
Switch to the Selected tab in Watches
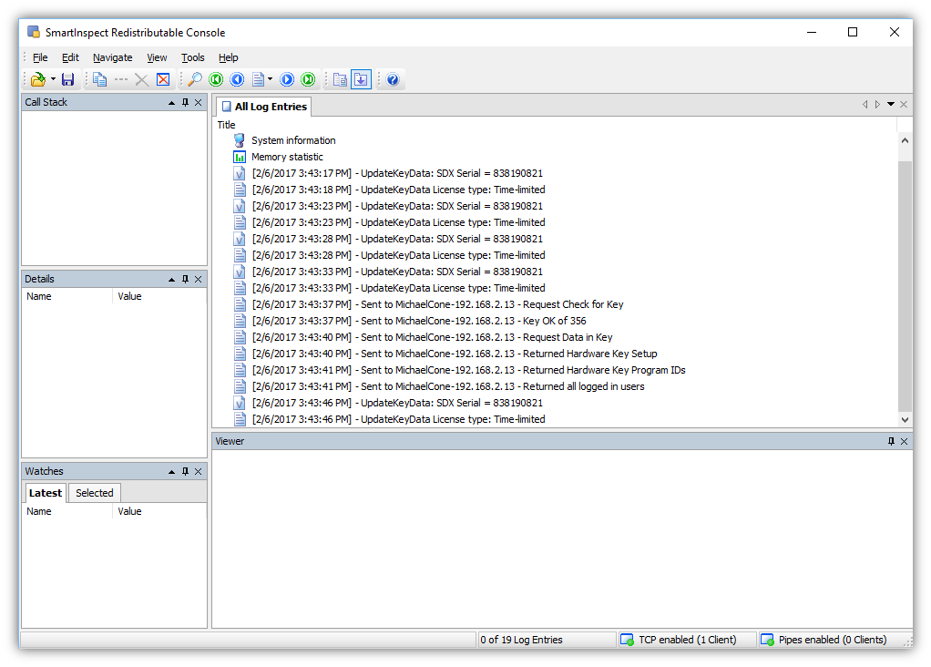pos(95,493)
